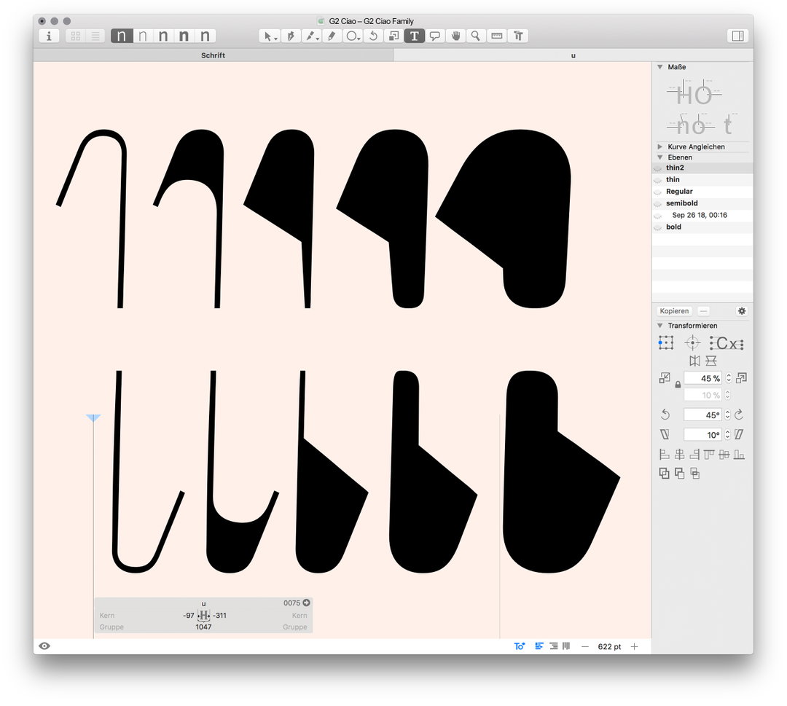Select the Select arrow tool

click(270, 36)
